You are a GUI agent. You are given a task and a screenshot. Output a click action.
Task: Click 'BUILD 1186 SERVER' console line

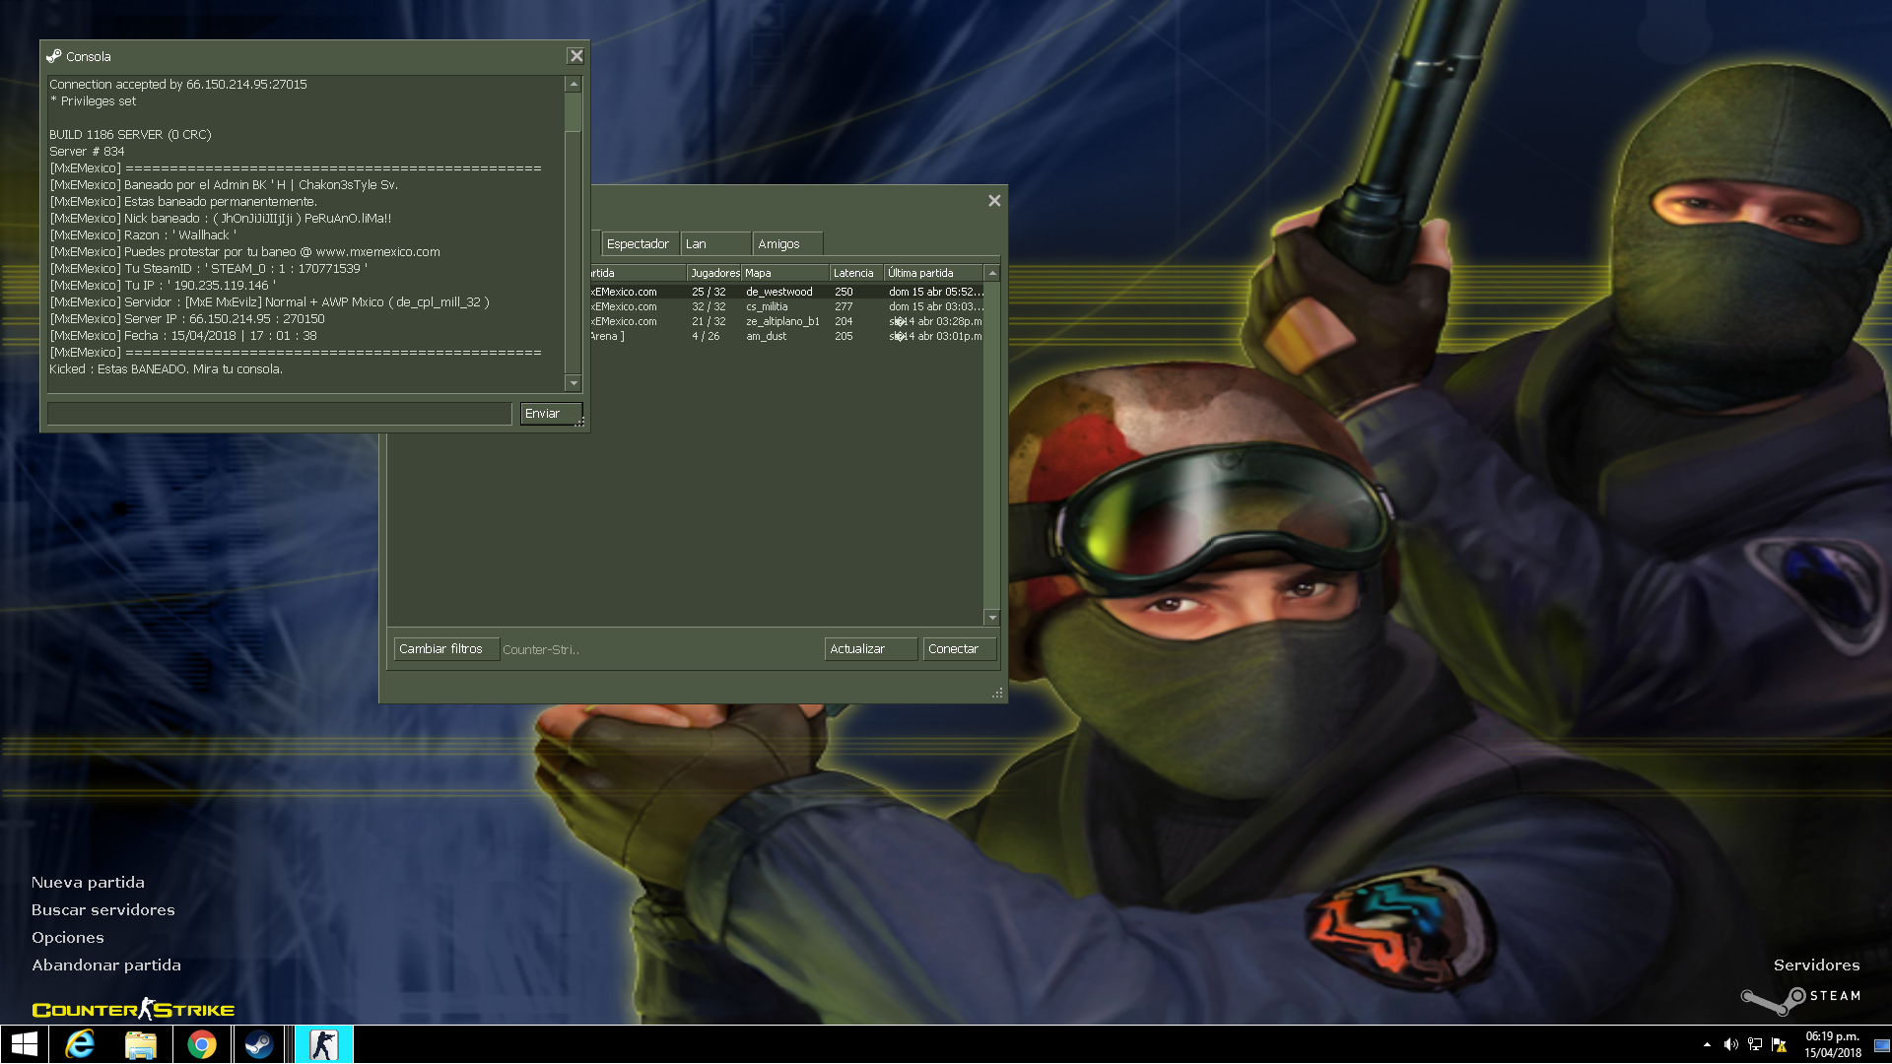point(130,135)
